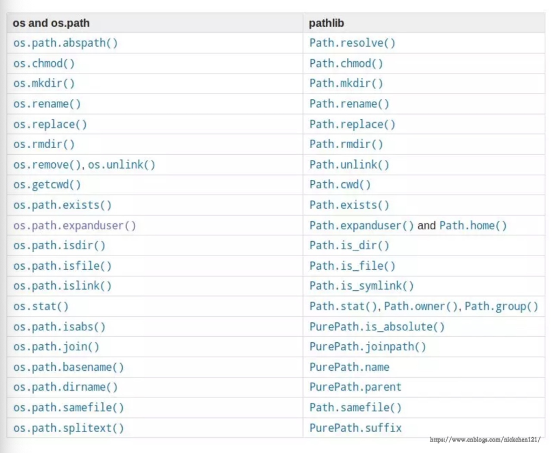Screen dimensions: 554x453
Task: Follow the PurePath.is_absolute() link
Action: coord(377,327)
